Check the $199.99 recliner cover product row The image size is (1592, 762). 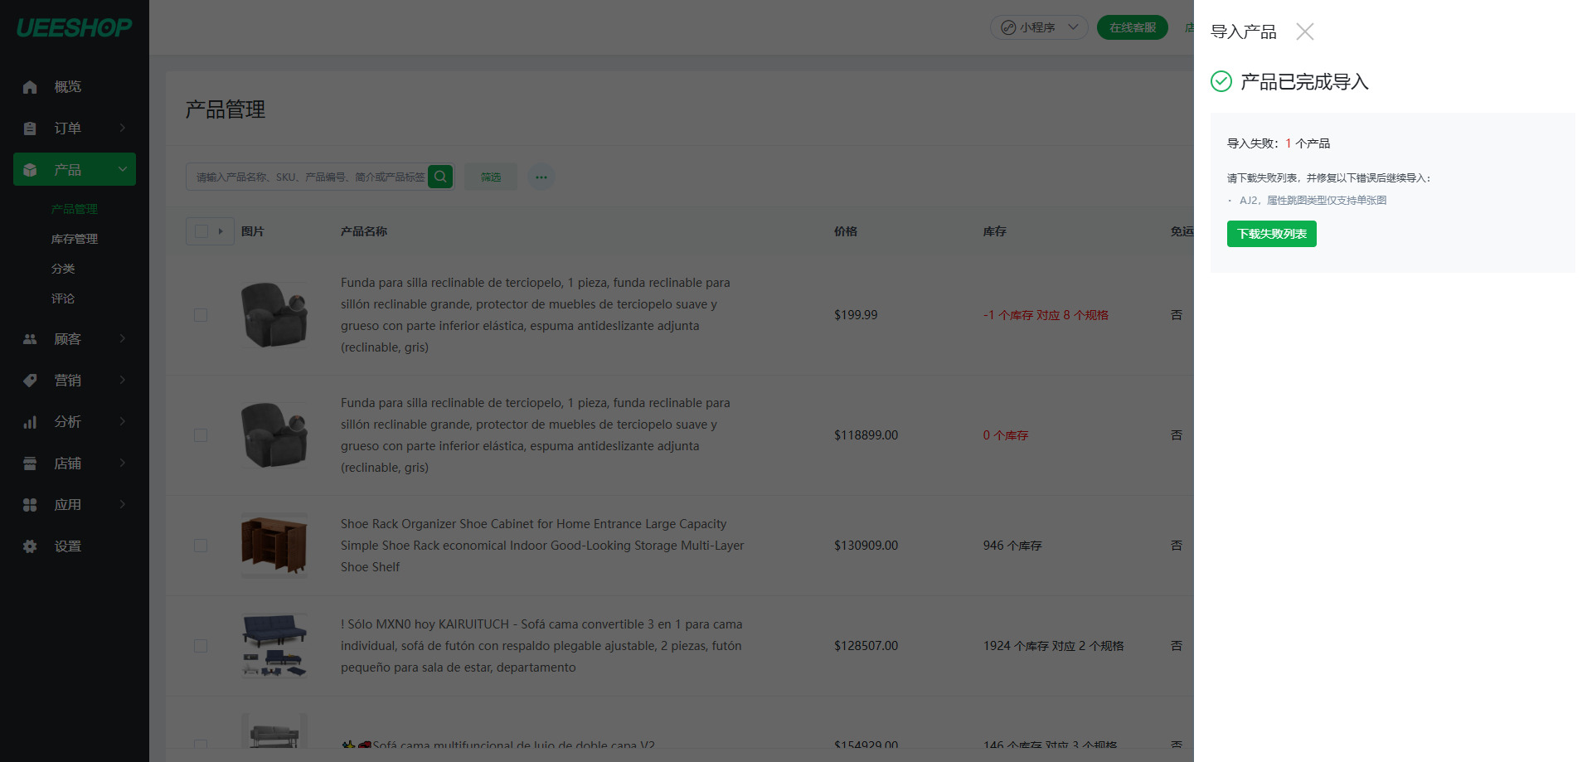[201, 315]
